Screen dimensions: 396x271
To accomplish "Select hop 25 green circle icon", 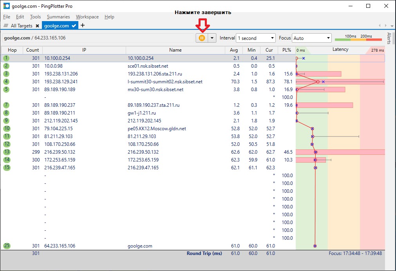I will (7, 246).
